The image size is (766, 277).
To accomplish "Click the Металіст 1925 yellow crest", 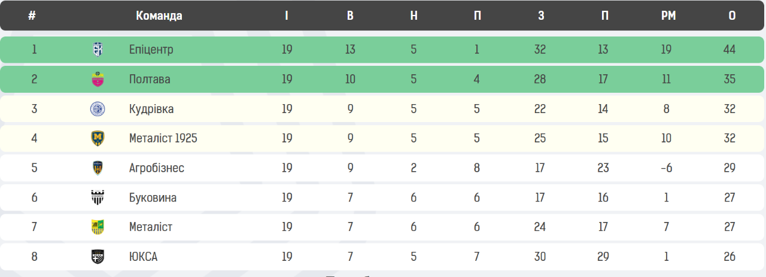I will (98, 138).
